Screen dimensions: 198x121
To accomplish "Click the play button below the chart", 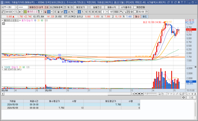I will pos(133,94).
